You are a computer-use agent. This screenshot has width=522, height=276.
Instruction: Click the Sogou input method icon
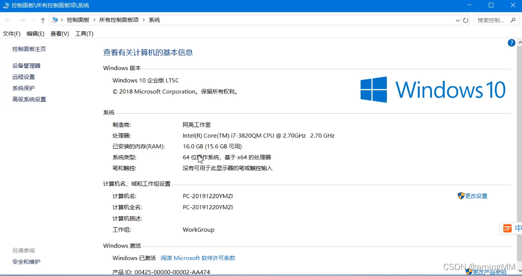[507, 228]
